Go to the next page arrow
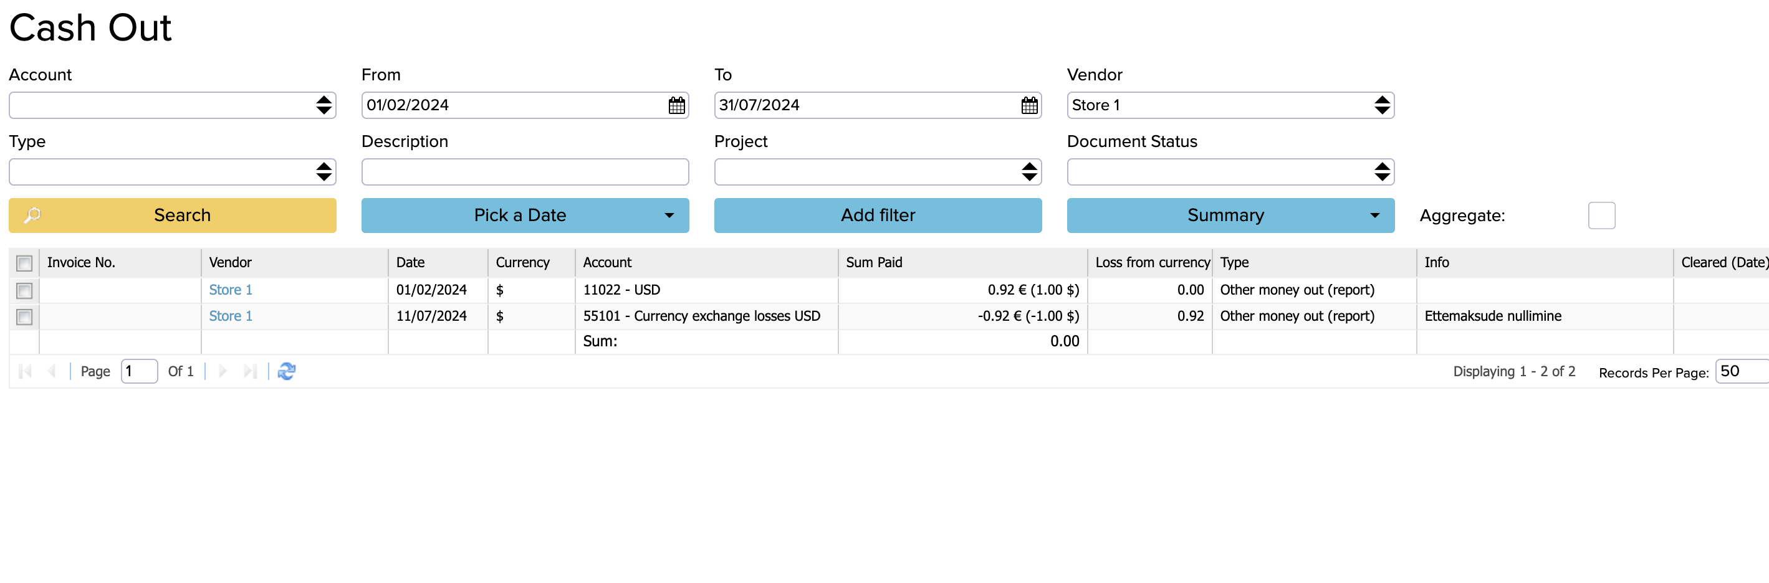Screen dimensions: 1769x583 [223, 371]
